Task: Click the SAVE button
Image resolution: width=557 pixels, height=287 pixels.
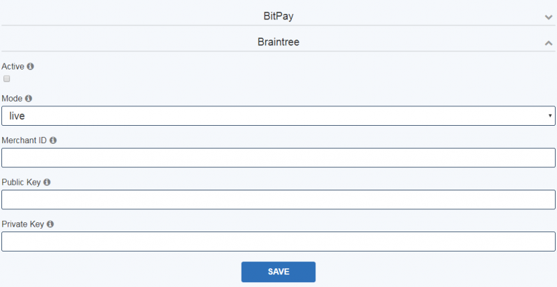Action: pyautogui.click(x=278, y=272)
